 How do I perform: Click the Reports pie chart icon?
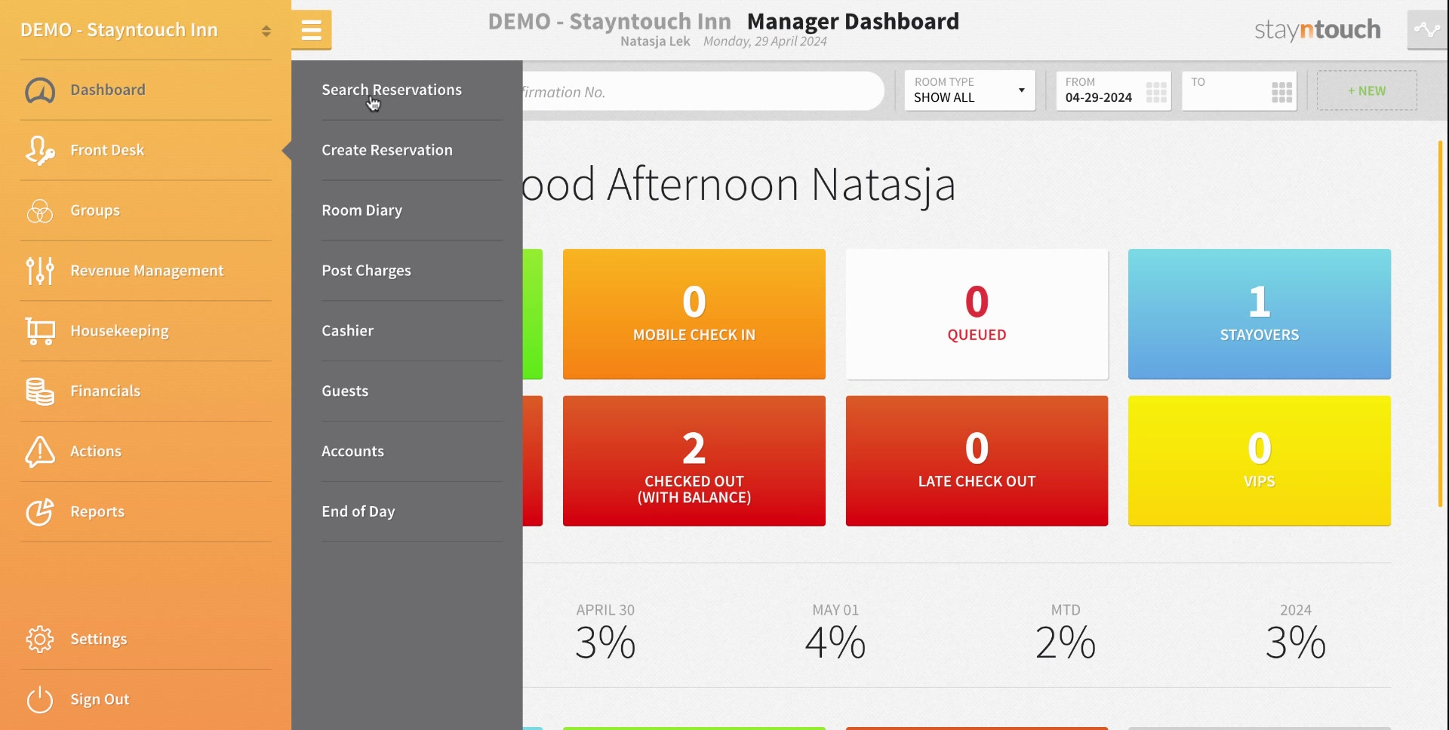click(40, 511)
